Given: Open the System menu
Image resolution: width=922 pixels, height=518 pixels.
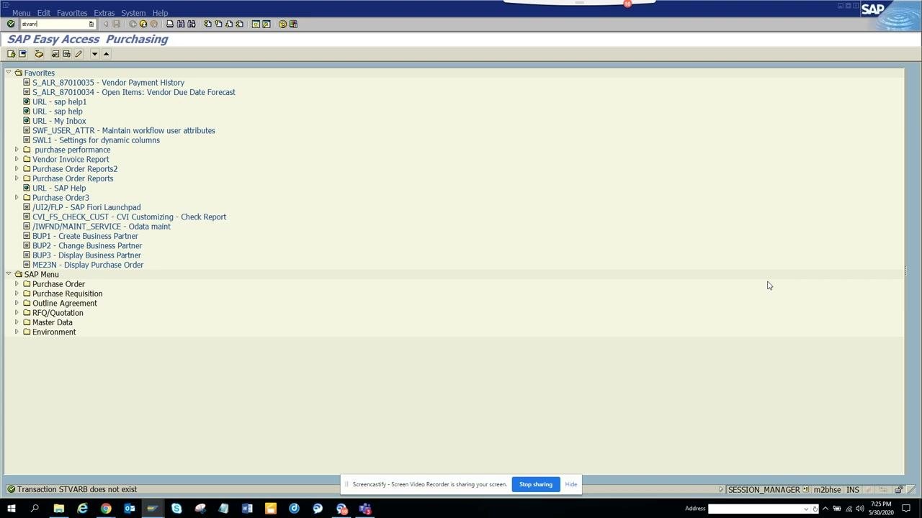Looking at the screenshot, I should click(133, 13).
